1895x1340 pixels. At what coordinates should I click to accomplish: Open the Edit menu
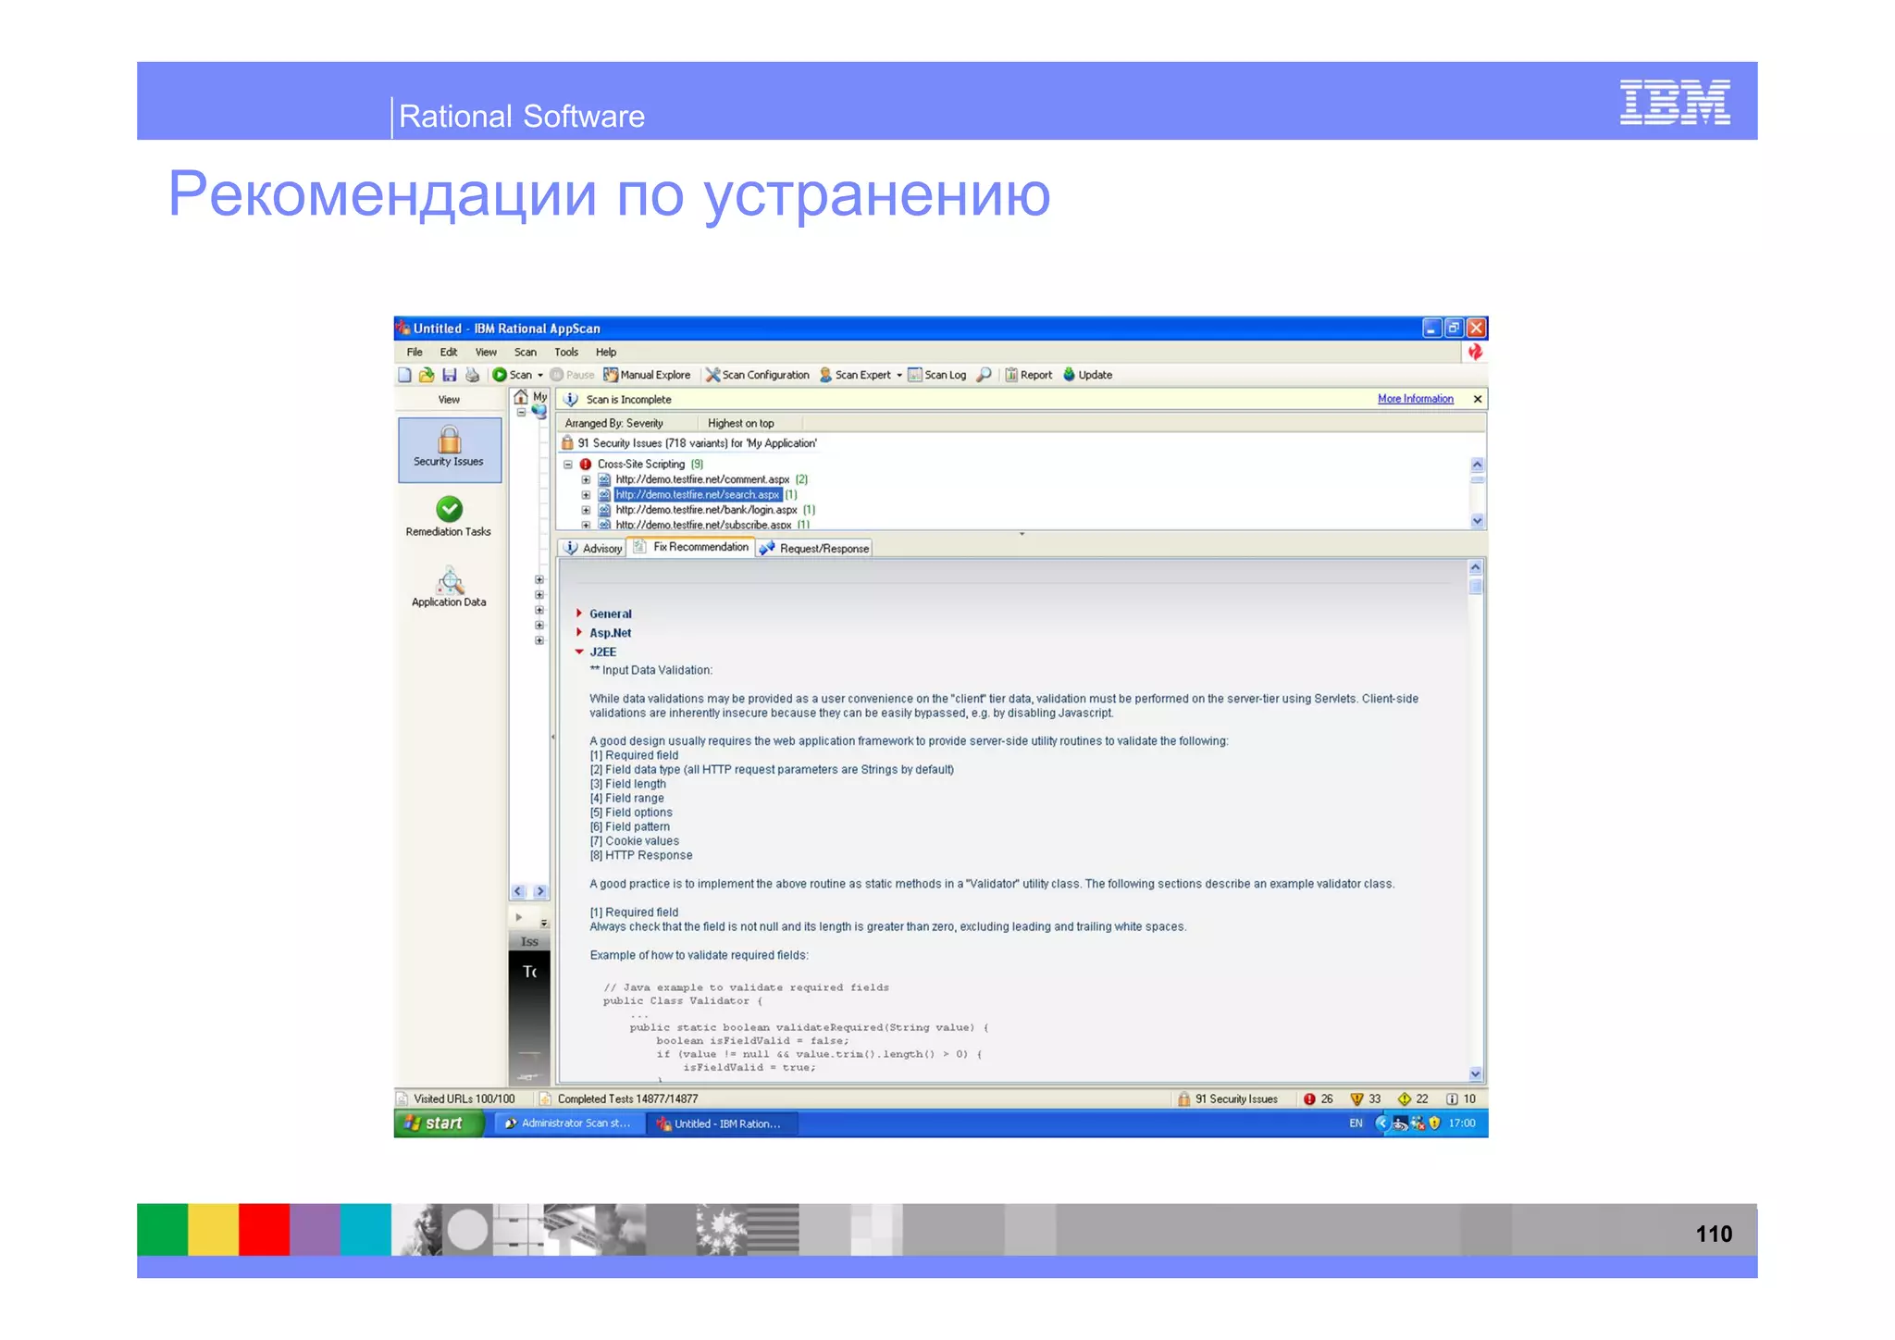click(x=449, y=352)
